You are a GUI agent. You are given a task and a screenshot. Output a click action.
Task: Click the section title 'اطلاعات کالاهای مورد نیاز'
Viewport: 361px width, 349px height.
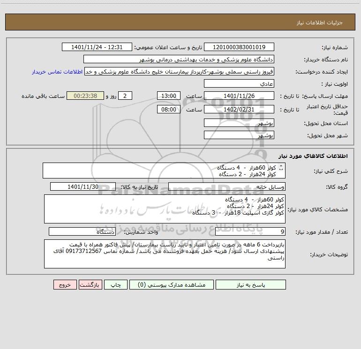click(x=313, y=156)
